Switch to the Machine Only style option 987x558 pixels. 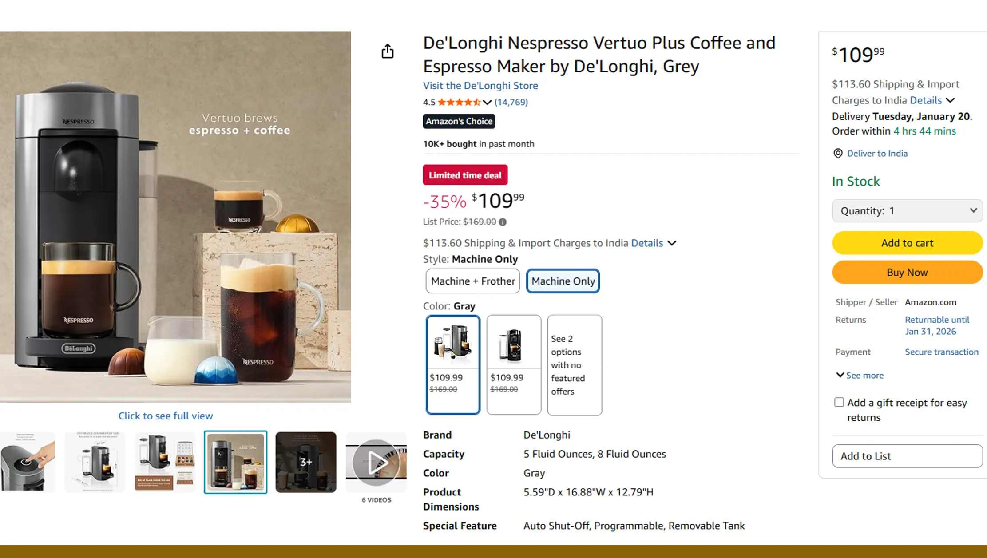[x=563, y=281]
